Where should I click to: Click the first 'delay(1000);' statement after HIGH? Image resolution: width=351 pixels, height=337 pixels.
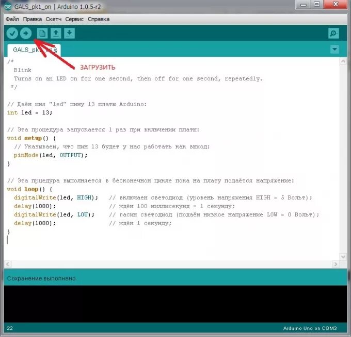(x=35, y=206)
